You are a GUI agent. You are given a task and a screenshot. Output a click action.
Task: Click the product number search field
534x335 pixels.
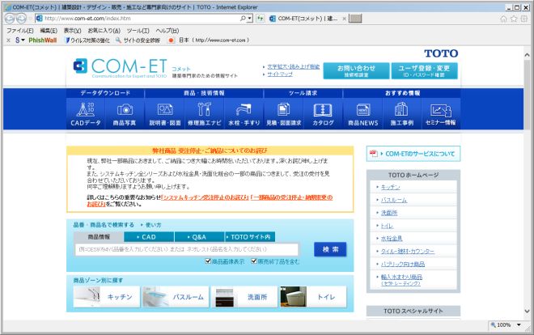(187, 249)
